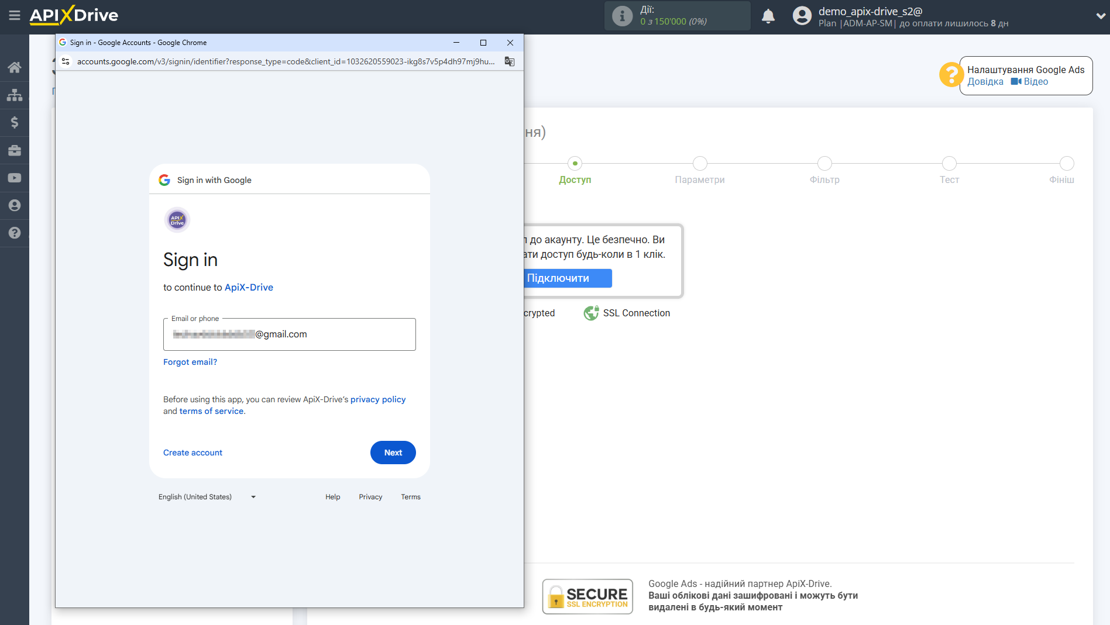1110x625 pixels.
Task: Click the blue Next button
Action: click(393, 453)
